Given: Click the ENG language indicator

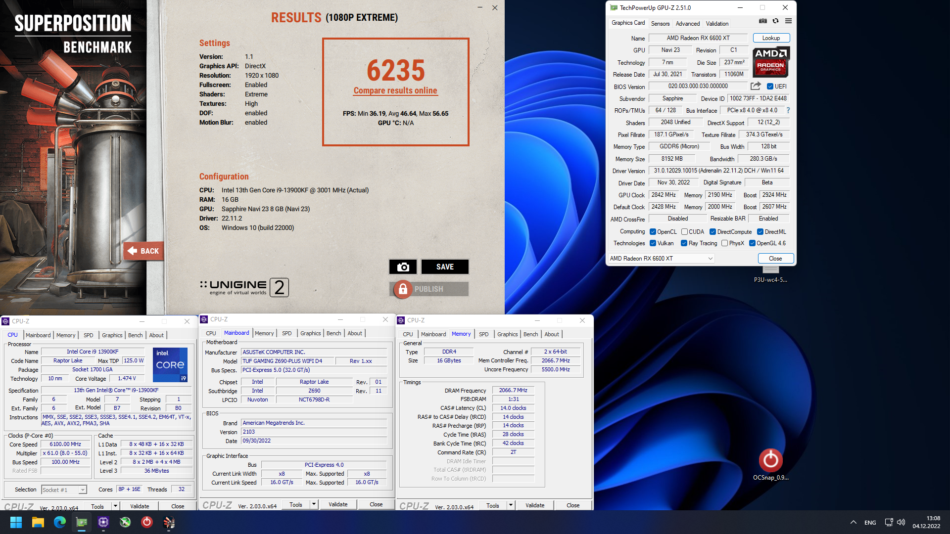Looking at the screenshot, I should click(x=870, y=523).
